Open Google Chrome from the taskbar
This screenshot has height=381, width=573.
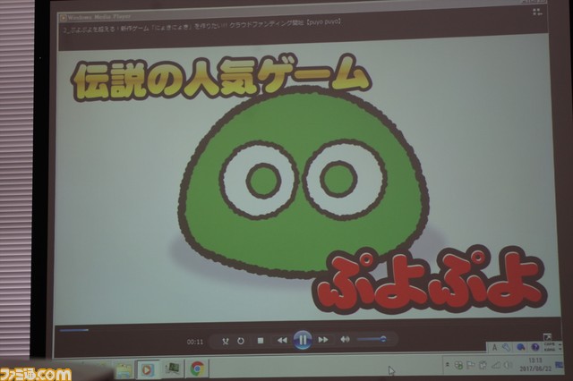point(197,368)
